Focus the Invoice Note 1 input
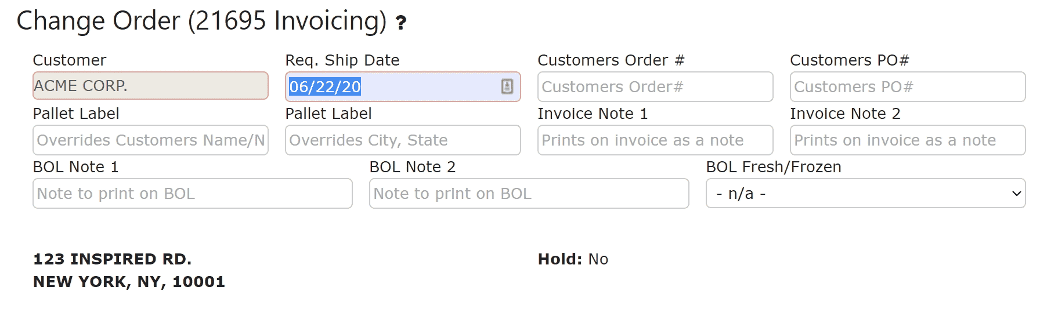 [x=655, y=140]
